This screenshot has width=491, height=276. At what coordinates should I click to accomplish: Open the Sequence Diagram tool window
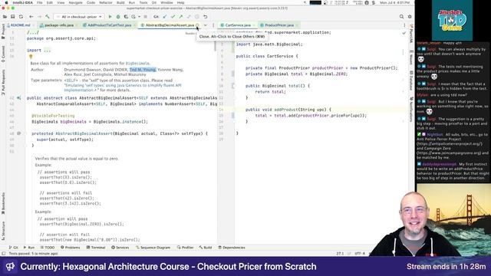click(x=153, y=247)
